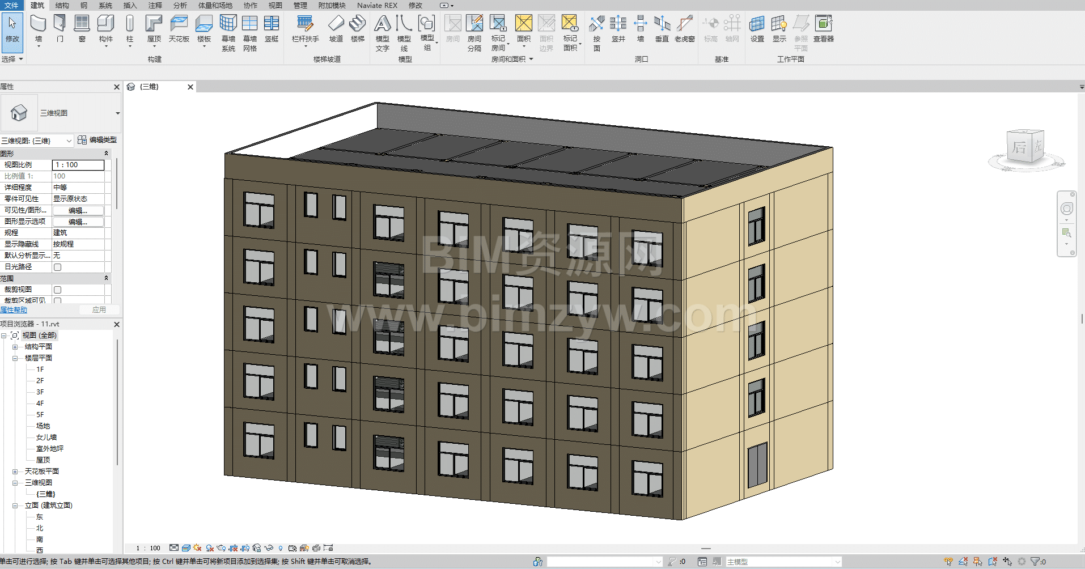1085x569 pixels.
Task: Click the 视图比例 1:100 field
Action: point(78,165)
